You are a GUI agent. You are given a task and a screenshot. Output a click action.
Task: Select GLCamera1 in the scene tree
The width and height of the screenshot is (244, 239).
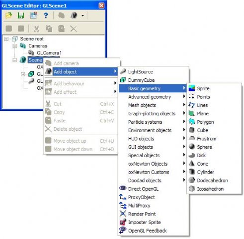49,53
